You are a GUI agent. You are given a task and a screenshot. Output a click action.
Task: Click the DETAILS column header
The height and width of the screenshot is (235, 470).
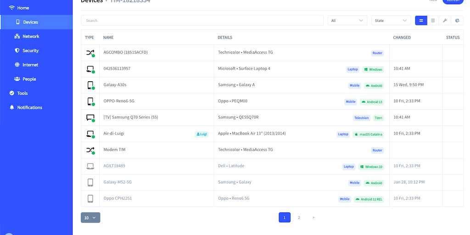225,38
